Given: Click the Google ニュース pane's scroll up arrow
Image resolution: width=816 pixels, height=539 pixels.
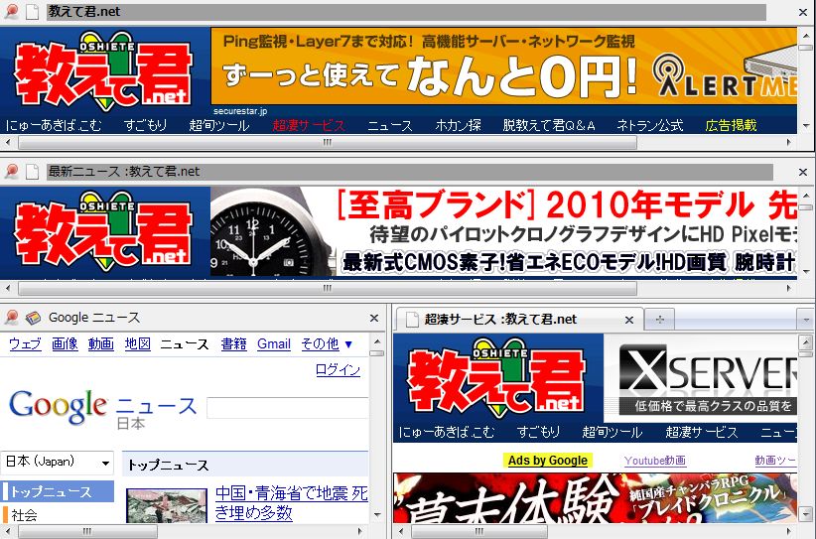Looking at the screenshot, I should click(x=377, y=341).
